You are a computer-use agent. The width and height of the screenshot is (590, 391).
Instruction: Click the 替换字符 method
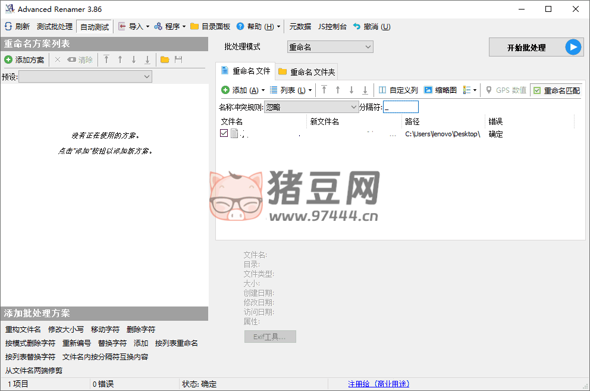click(112, 343)
